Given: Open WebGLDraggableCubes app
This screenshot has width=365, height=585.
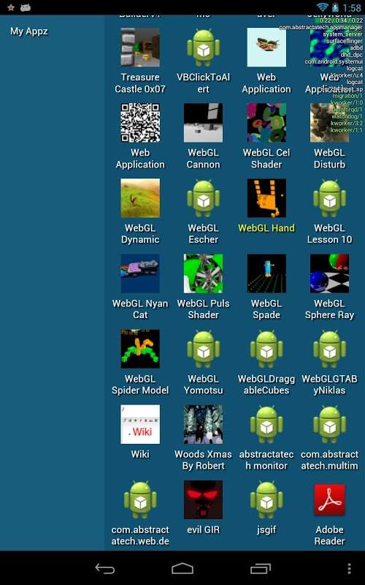Looking at the screenshot, I should click(266, 349).
